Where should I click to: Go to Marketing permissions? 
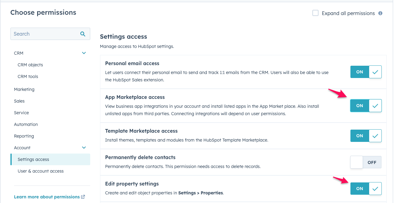tap(24, 89)
